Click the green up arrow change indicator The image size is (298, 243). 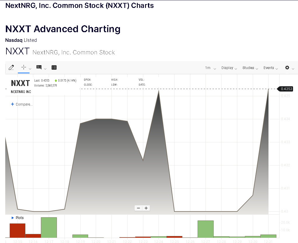coord(56,80)
